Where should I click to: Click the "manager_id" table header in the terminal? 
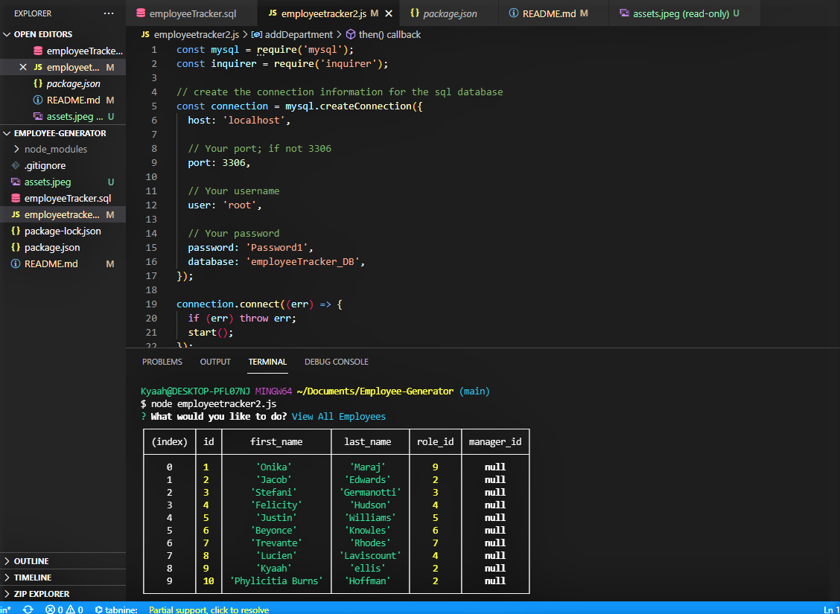coord(495,441)
